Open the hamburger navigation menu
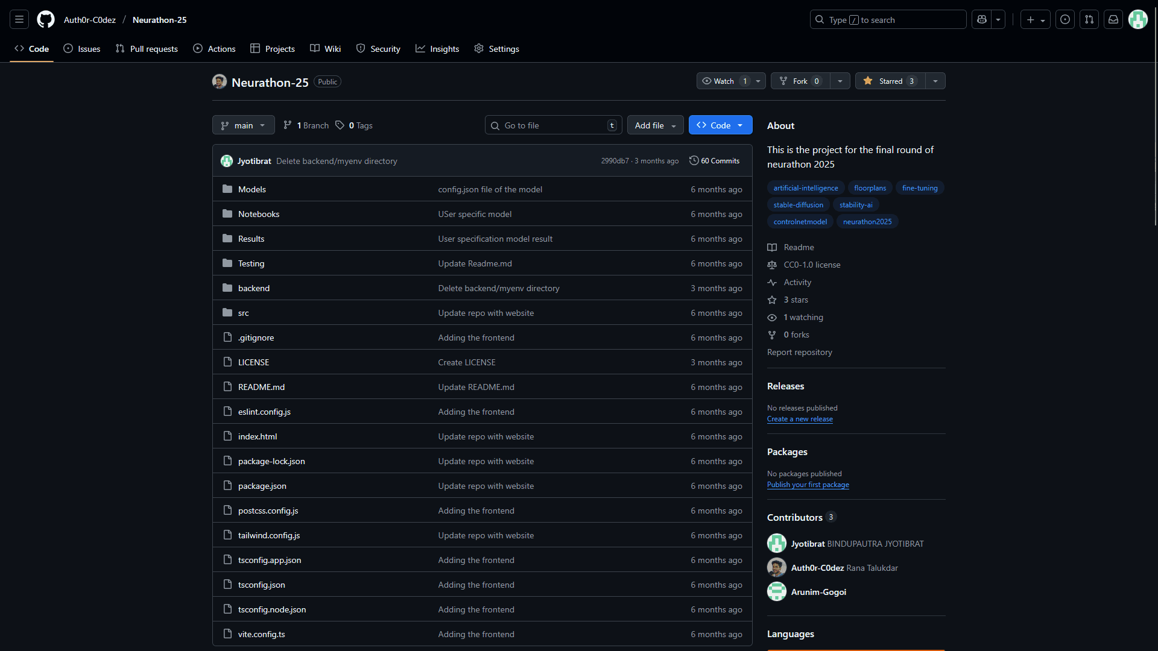Image resolution: width=1158 pixels, height=651 pixels. 19,20
